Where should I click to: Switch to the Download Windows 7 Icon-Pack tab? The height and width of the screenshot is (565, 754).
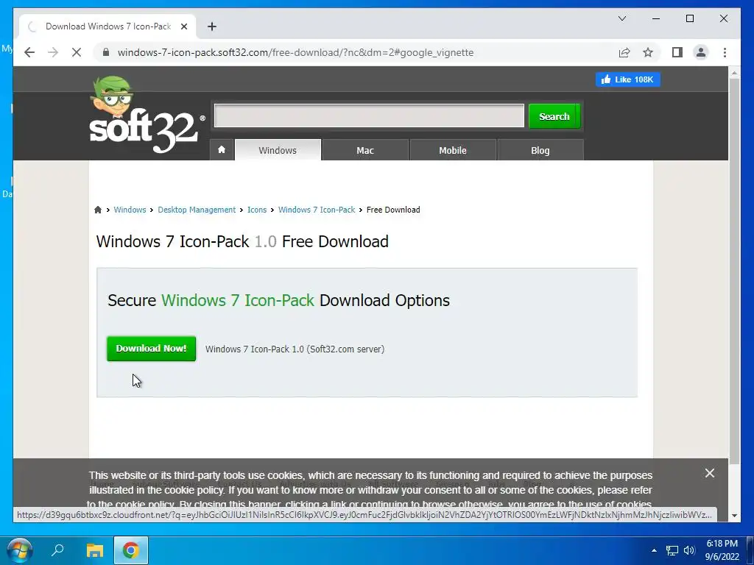[108, 26]
